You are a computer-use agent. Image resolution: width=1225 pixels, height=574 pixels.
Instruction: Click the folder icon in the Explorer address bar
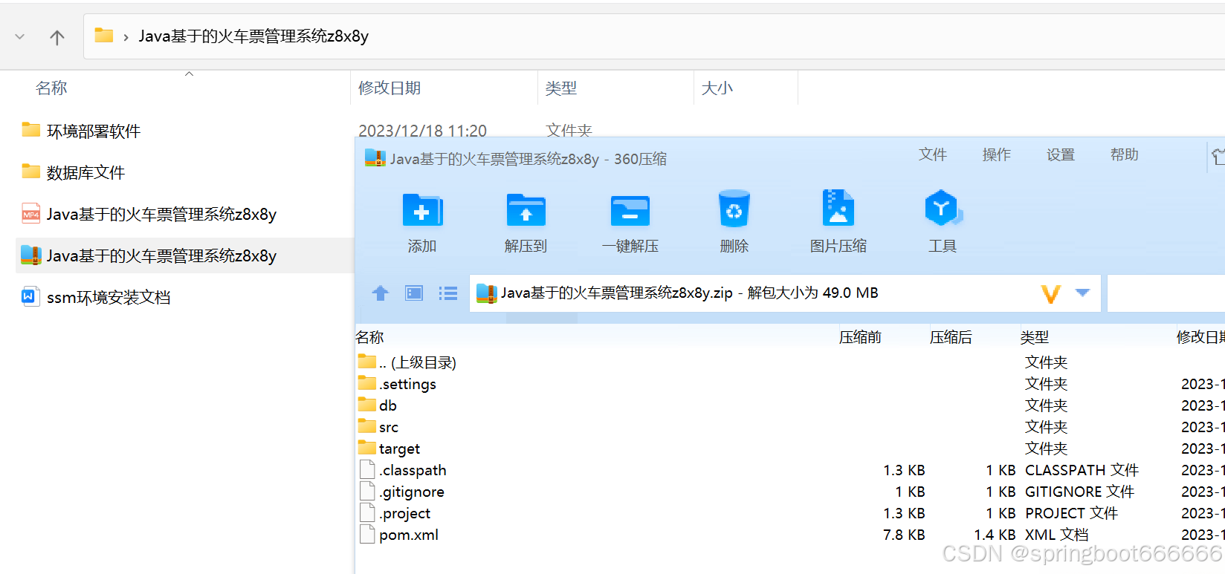coord(104,35)
